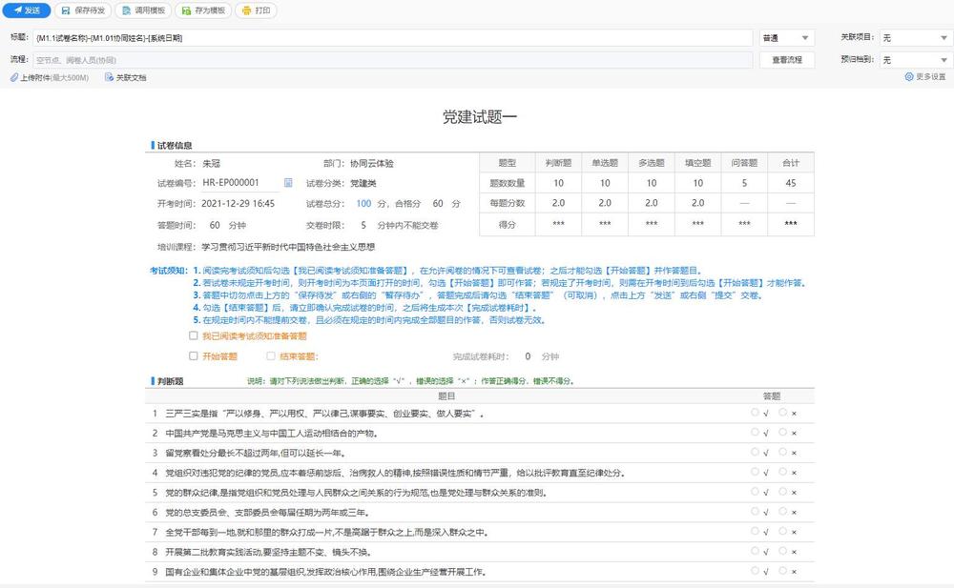Open 更多设置 gear settings
This screenshot has width=954, height=588.
point(908,77)
